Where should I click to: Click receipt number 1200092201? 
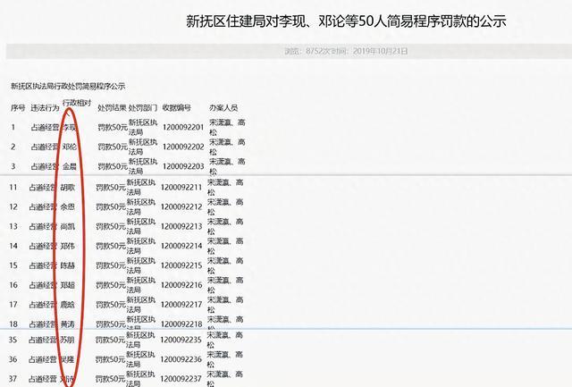183,127
